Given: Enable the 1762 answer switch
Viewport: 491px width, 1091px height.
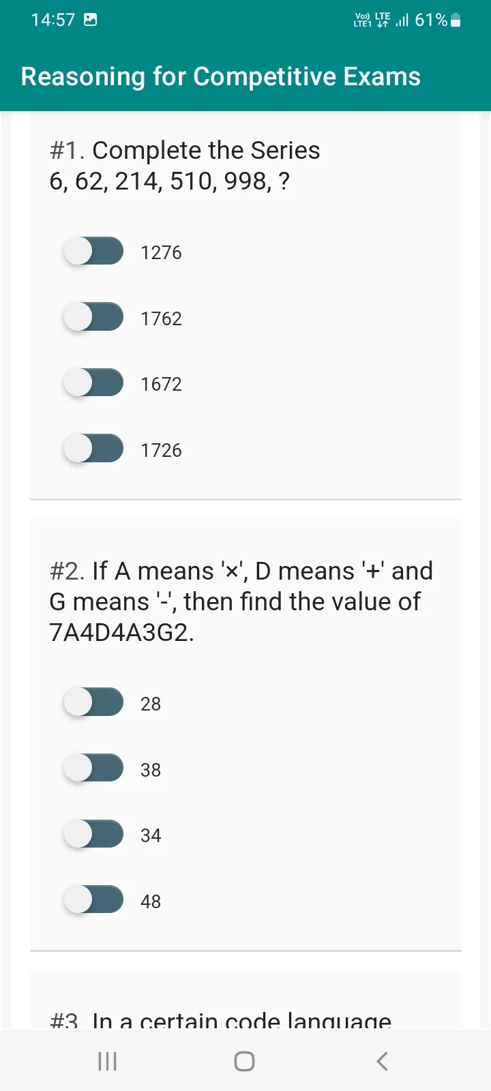Looking at the screenshot, I should (93, 317).
